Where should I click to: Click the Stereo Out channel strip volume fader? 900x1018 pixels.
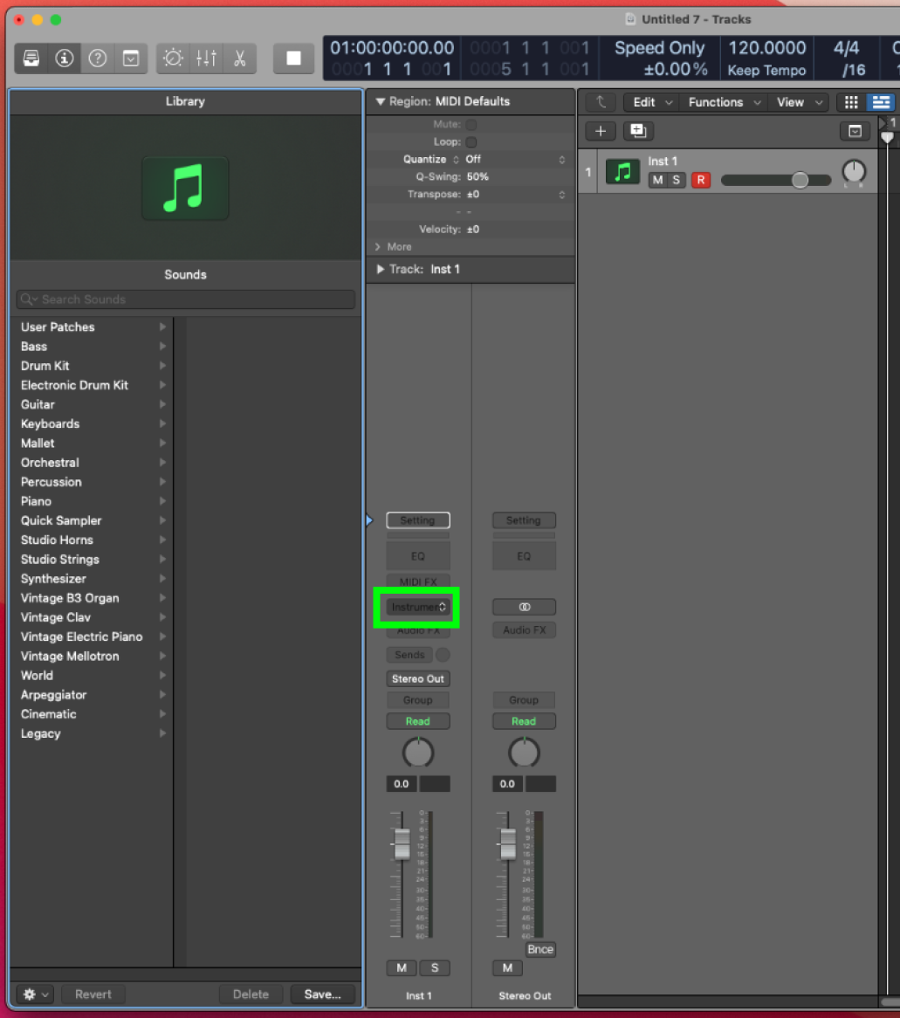[508, 844]
